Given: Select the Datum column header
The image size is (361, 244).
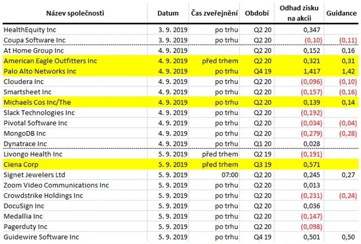Looking at the screenshot, I should 168,13.
